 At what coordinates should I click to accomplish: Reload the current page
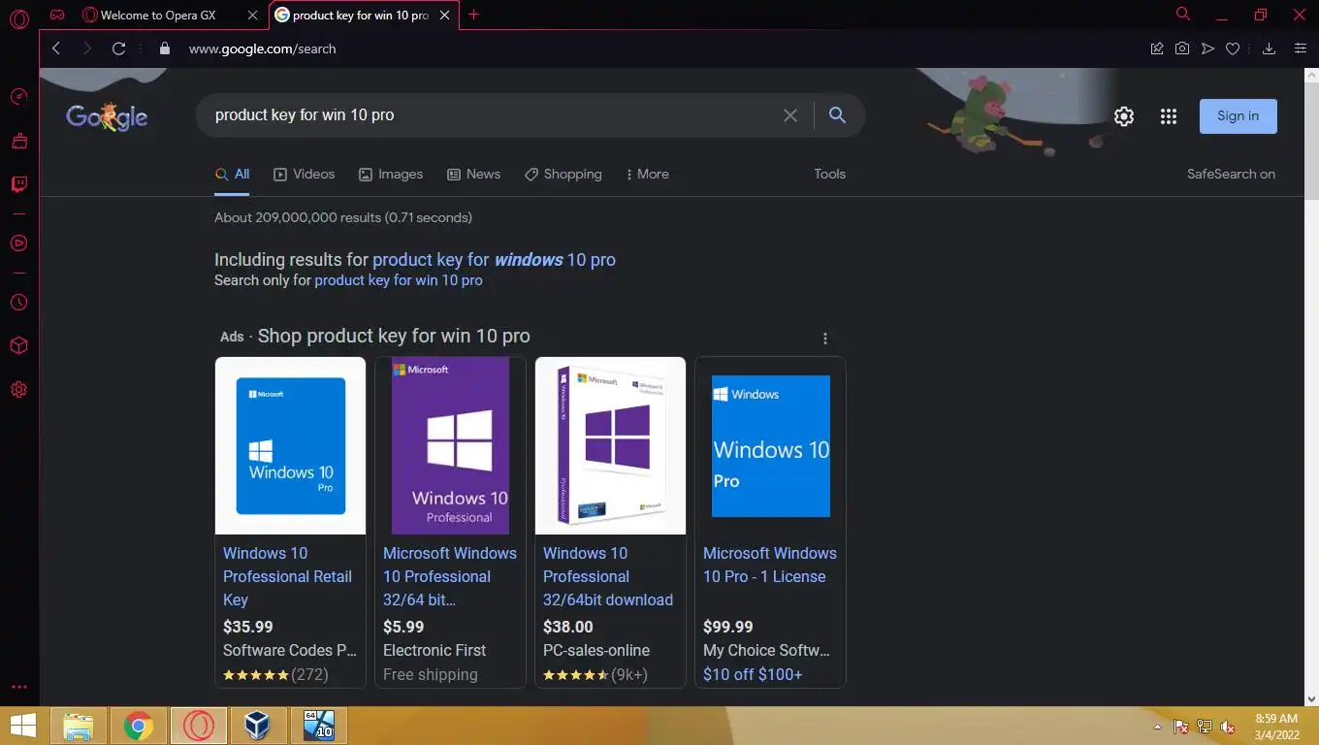click(x=118, y=49)
